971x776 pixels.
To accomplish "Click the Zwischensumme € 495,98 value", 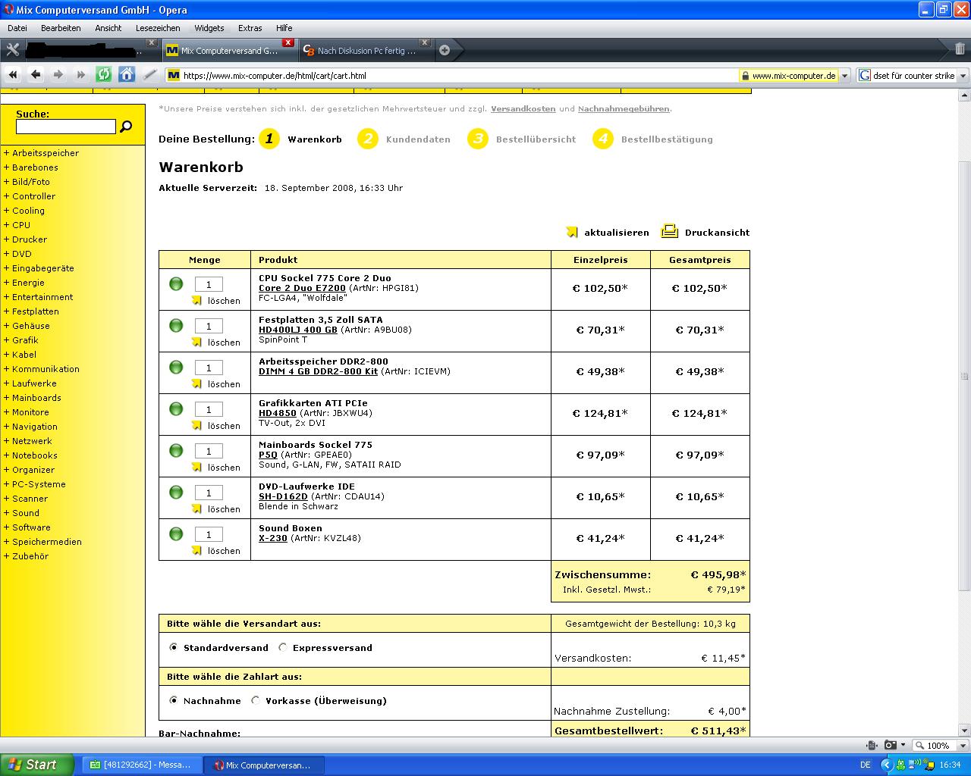I will coord(718,575).
